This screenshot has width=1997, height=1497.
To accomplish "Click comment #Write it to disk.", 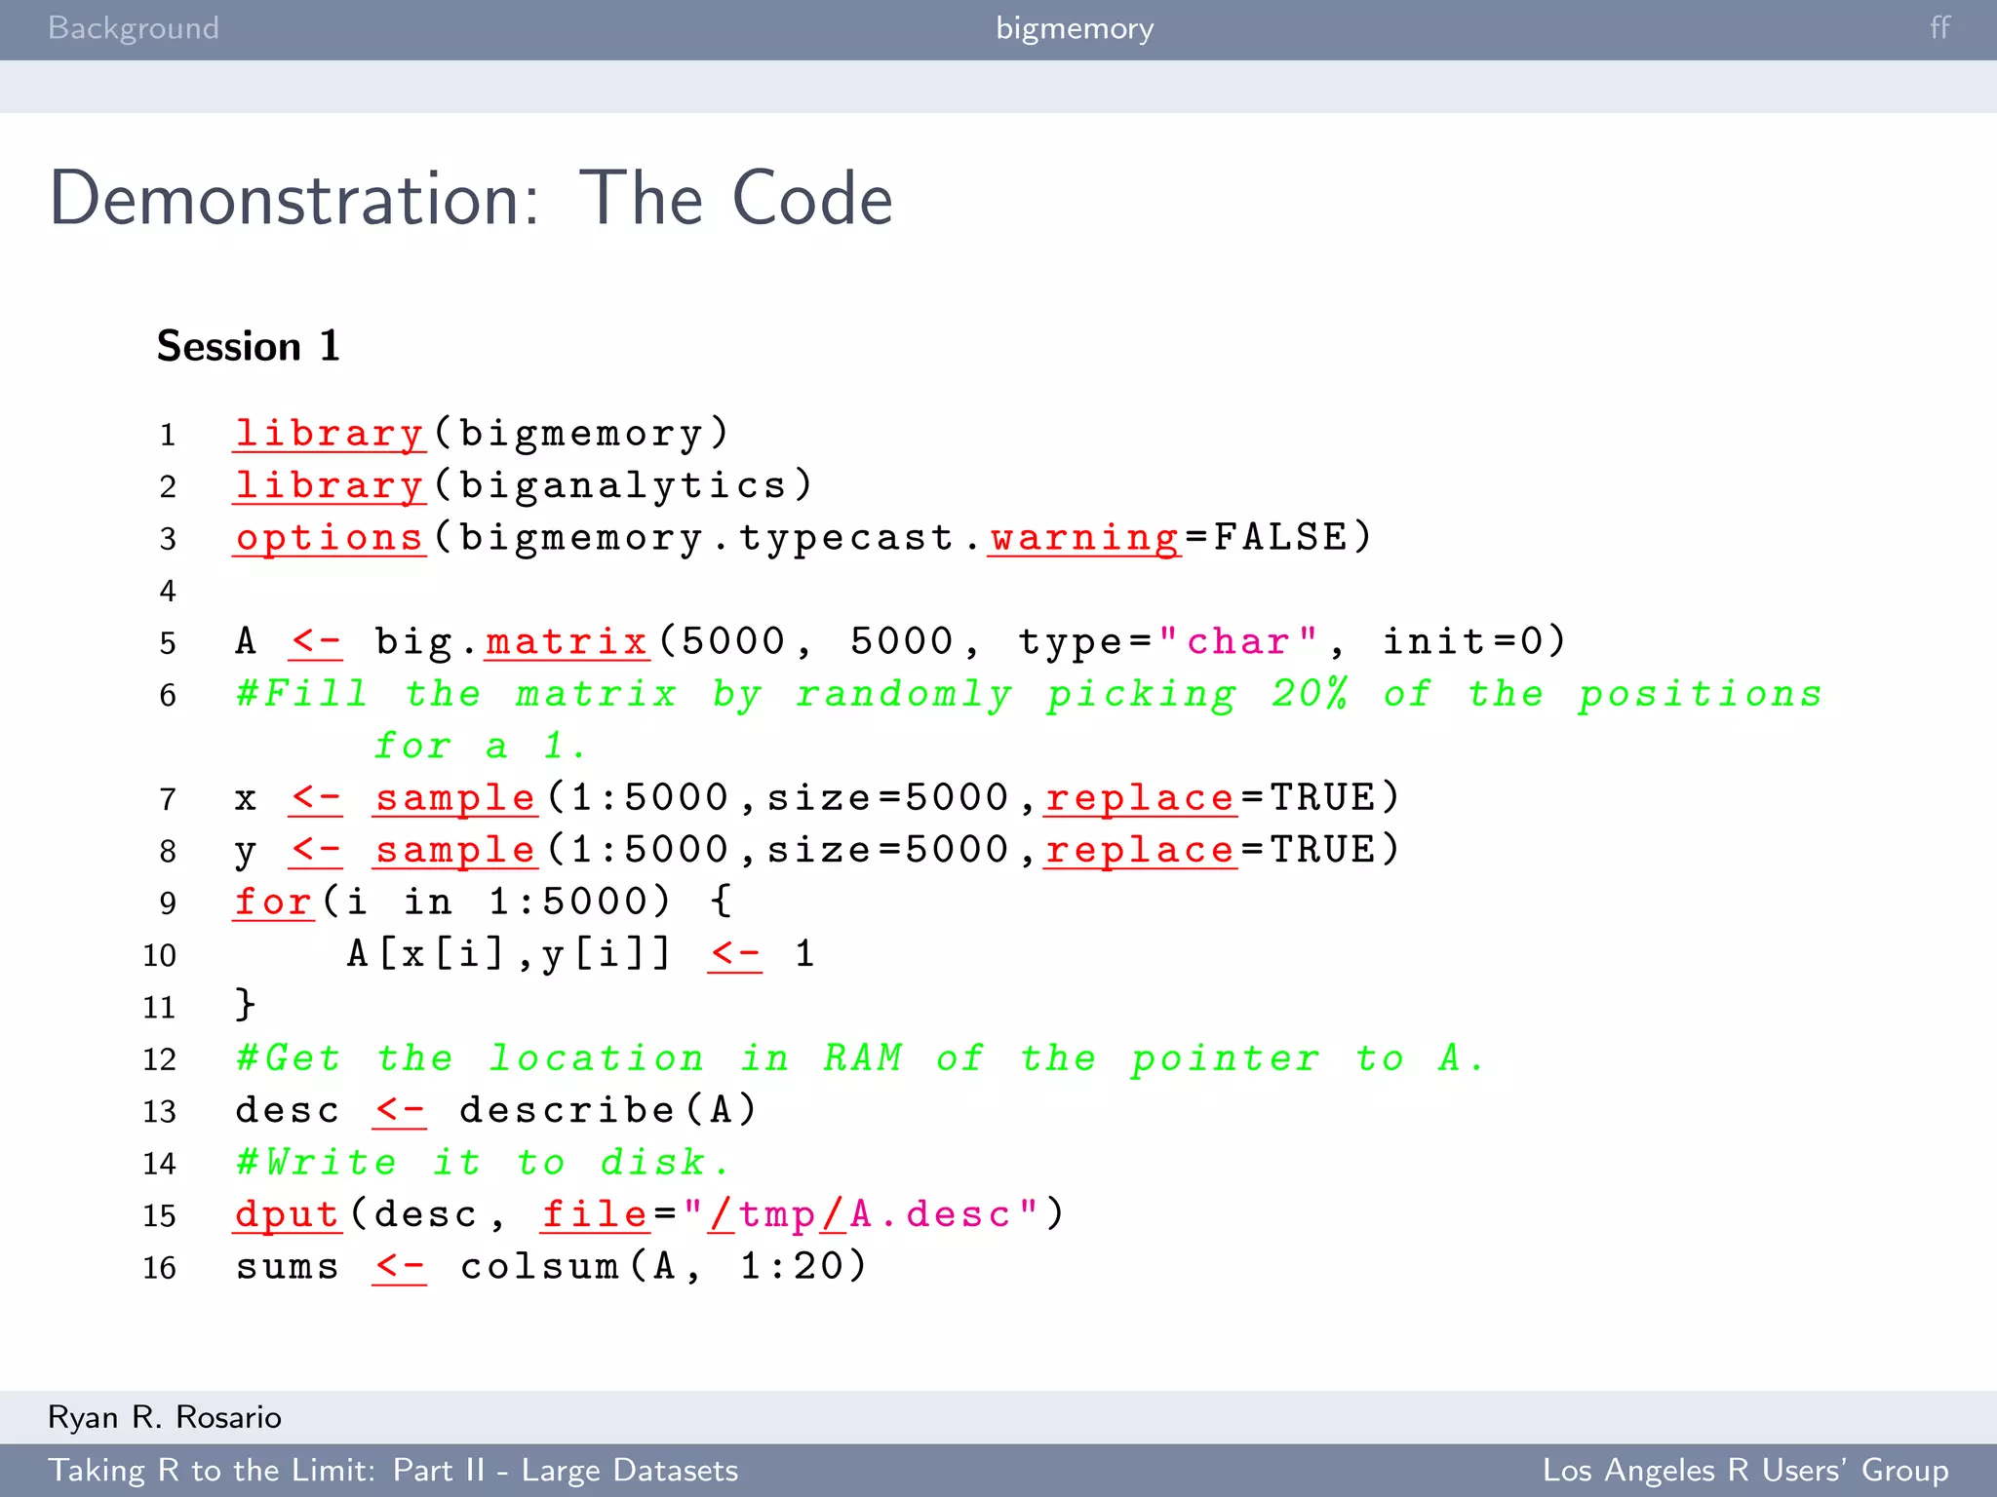I will click(482, 1163).
